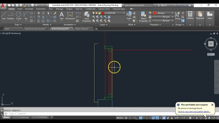Select the Dimension tool
Viewport: 219px width, 123px height.
tap(70, 15)
